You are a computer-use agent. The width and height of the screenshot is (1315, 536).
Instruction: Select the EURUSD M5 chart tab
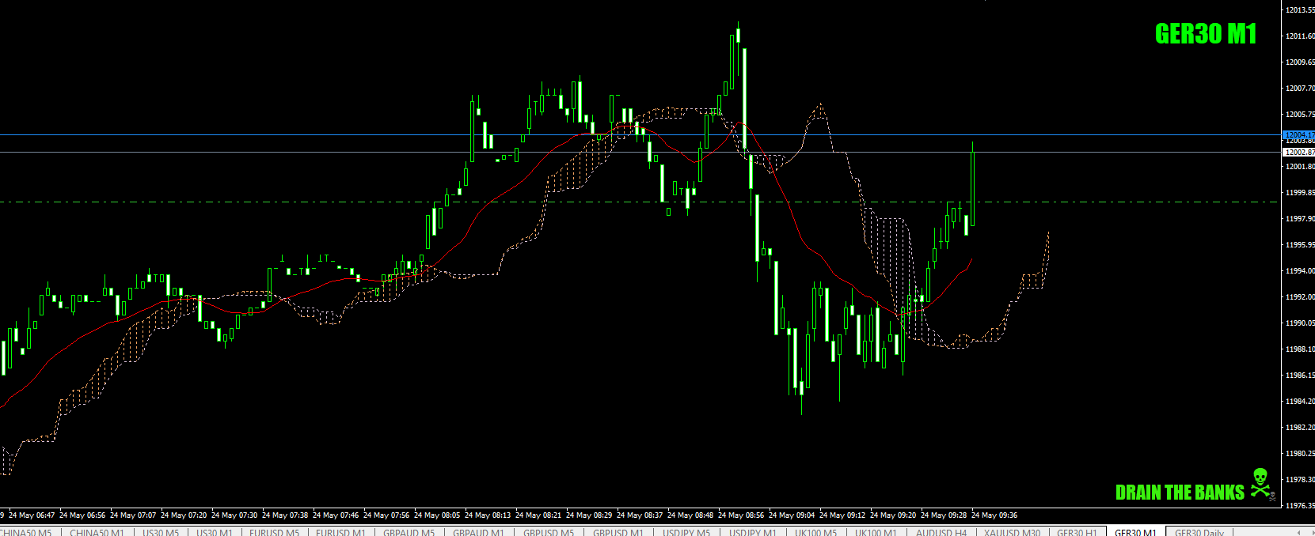click(274, 532)
